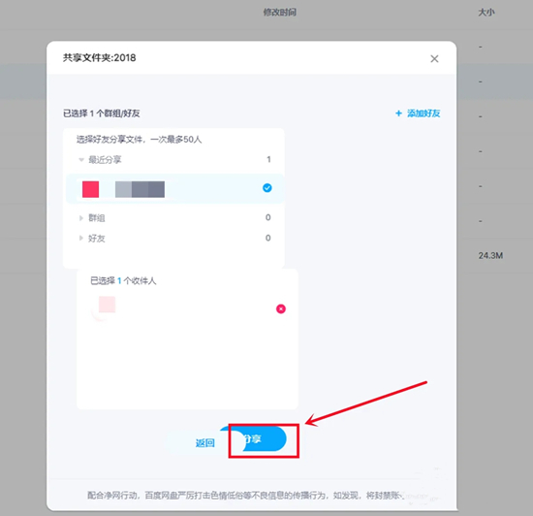Click the 添加好友 link
Viewport: 533px width, 516px height.
pos(423,113)
